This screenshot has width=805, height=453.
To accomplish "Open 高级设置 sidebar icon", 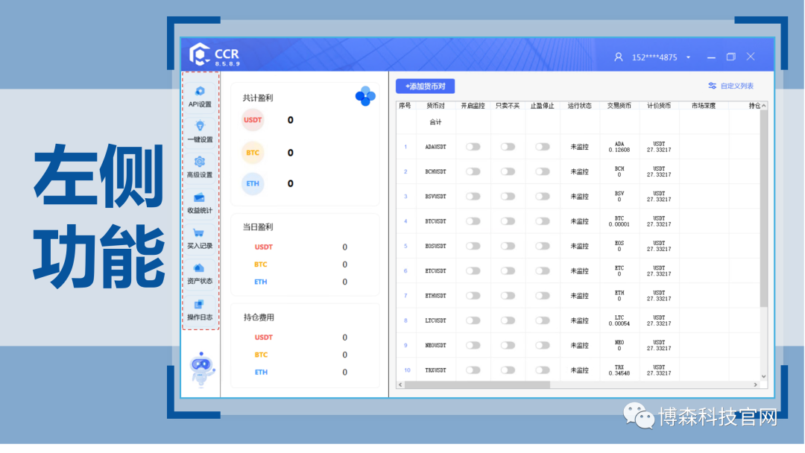I will pyautogui.click(x=200, y=165).
